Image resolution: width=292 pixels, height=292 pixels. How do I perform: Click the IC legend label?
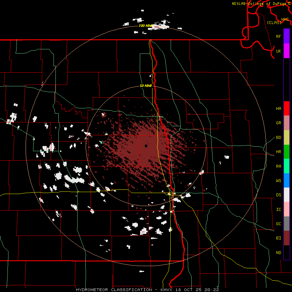278,210
